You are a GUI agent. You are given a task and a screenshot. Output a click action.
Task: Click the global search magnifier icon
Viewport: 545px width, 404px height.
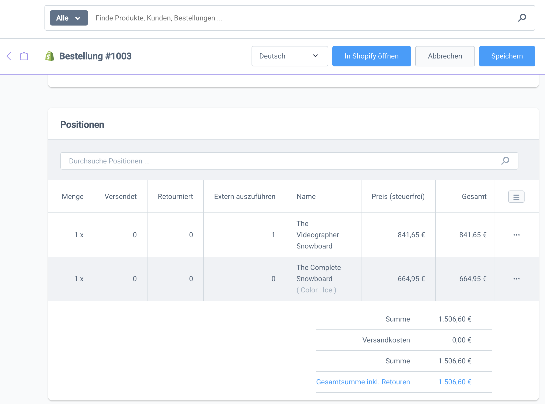tap(522, 18)
